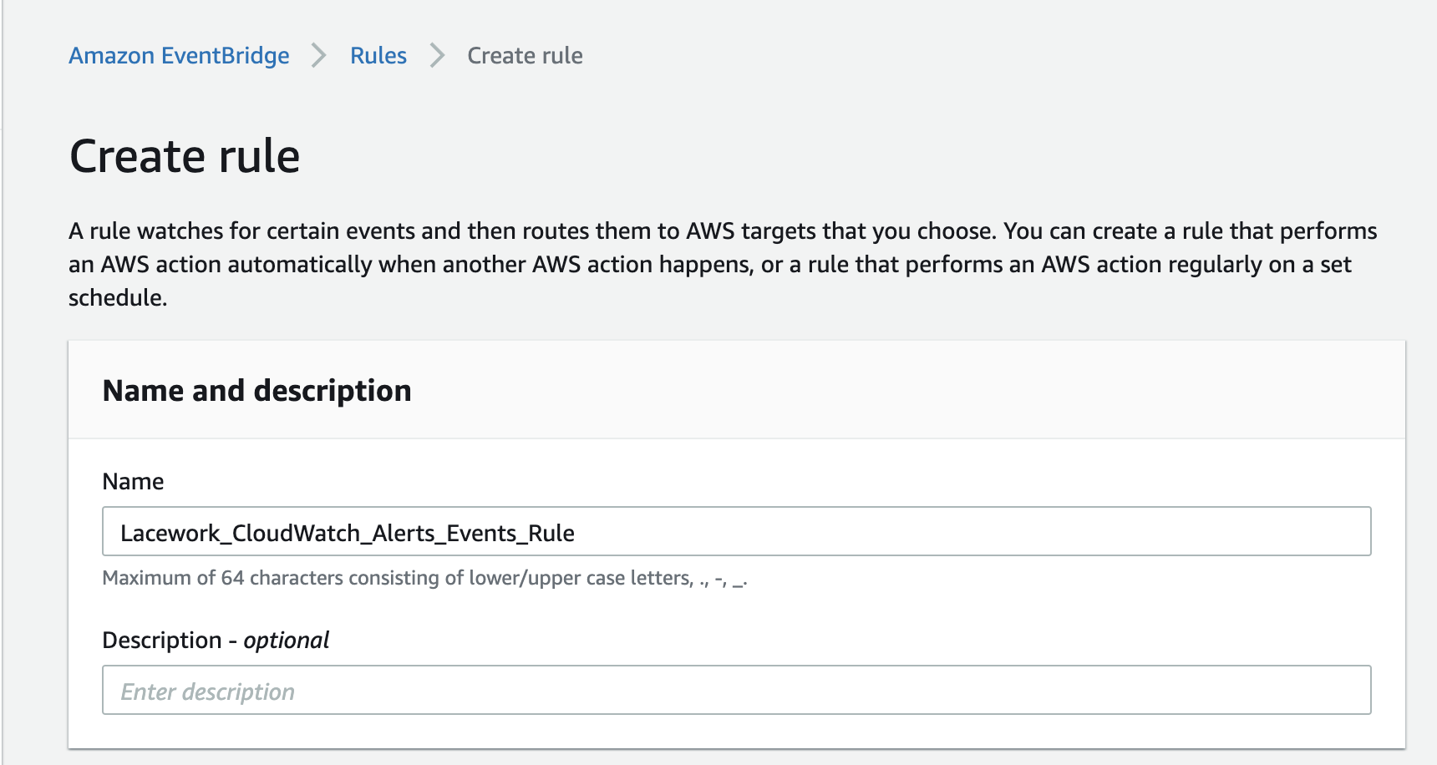Open the Amazon EventBridge breadcrumb link

179,55
